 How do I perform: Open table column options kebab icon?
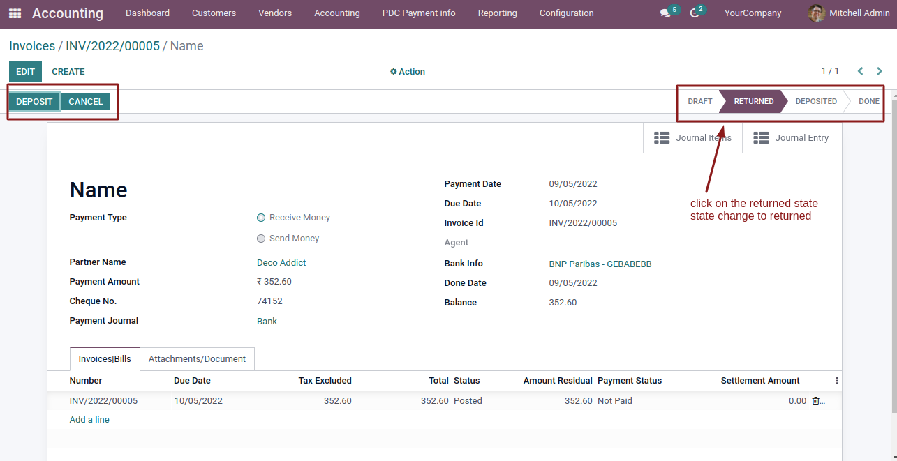pyautogui.click(x=837, y=381)
